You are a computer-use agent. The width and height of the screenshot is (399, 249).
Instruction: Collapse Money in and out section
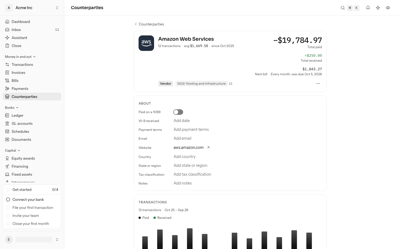tap(20, 57)
